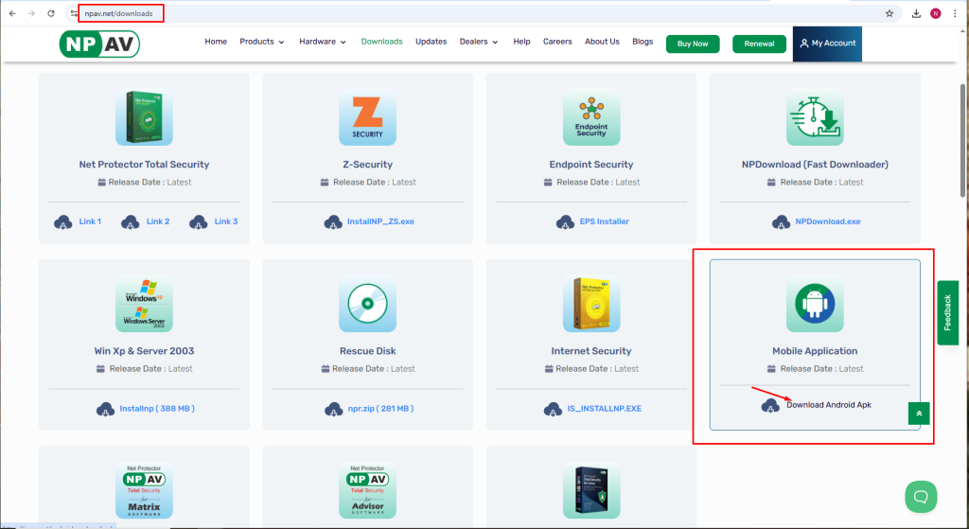Click the Z-Security product icon
Image resolution: width=969 pixels, height=529 pixels.
coord(367,117)
